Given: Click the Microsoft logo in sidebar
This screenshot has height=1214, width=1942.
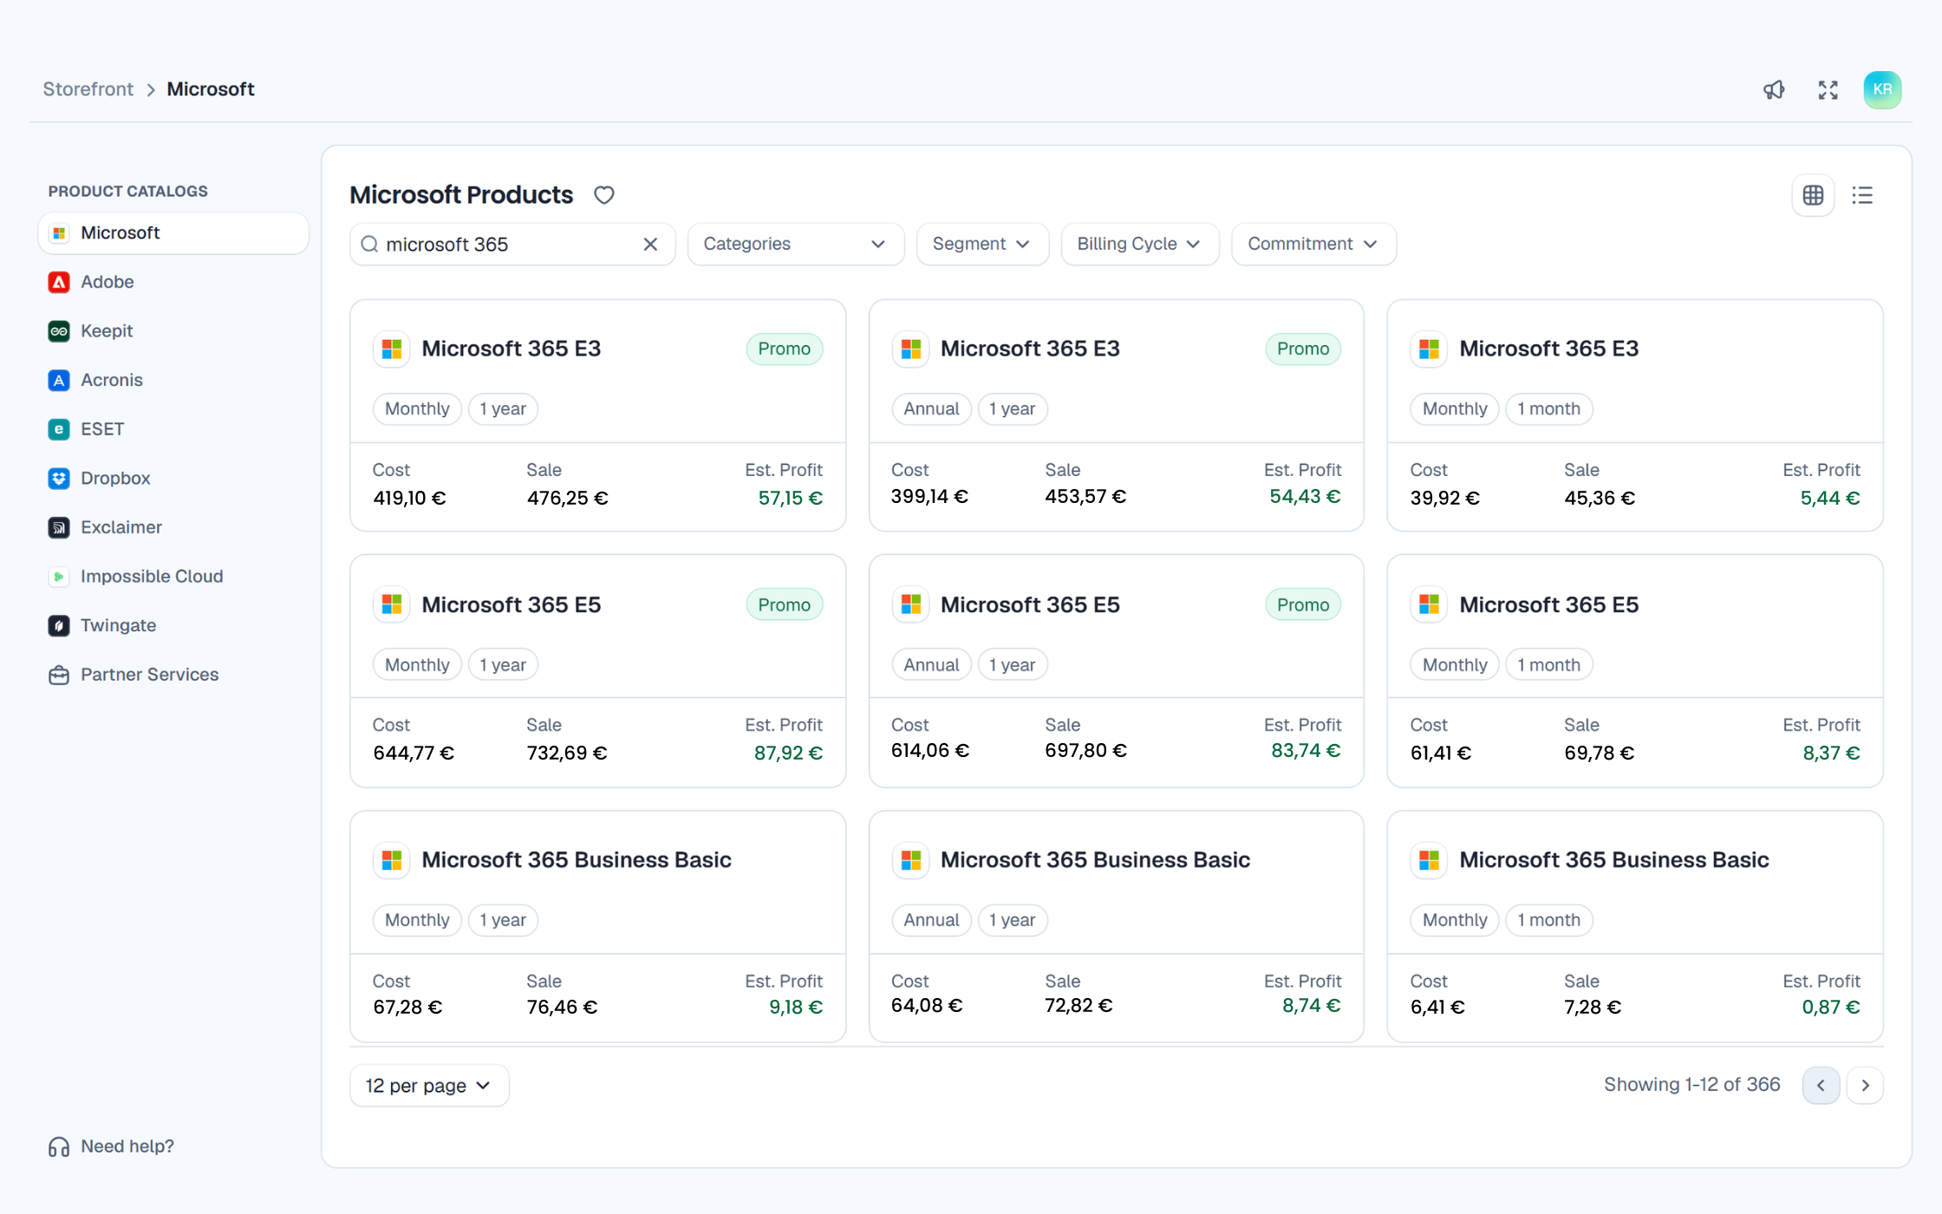Looking at the screenshot, I should click(x=59, y=233).
